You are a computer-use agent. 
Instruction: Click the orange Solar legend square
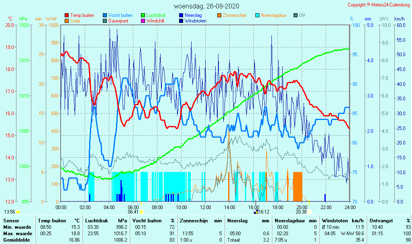click(x=67, y=21)
